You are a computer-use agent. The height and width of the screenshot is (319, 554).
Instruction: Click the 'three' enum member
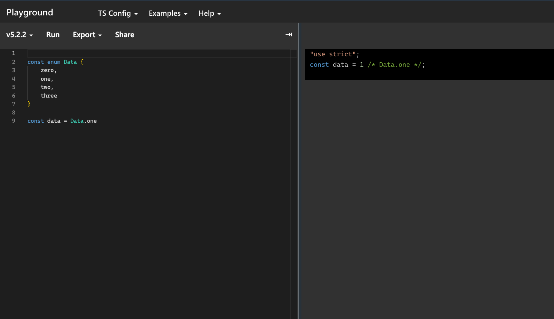[49, 96]
